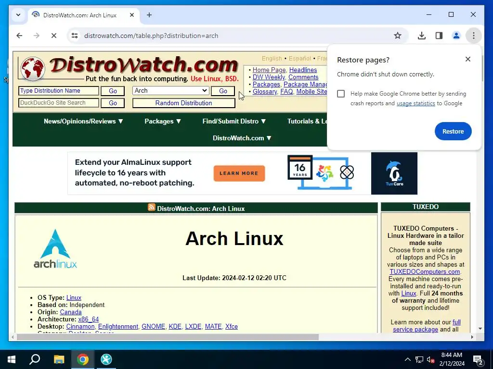Click the TuxCare penguin logo

click(x=394, y=173)
